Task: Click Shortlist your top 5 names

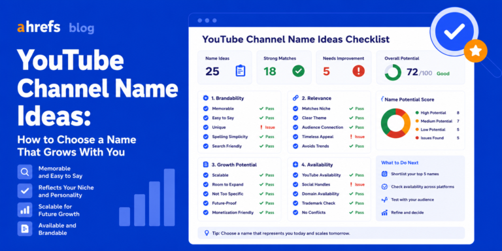Action: coord(414,174)
